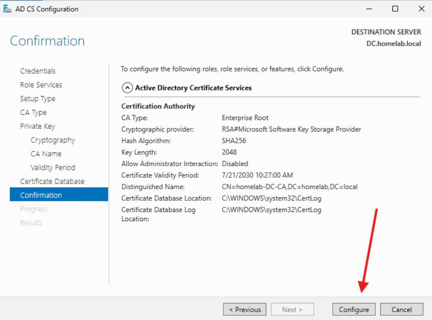Click the AD CS Configuration title bar icon
Image resolution: width=432 pixels, height=320 pixels.
[x=7, y=8]
